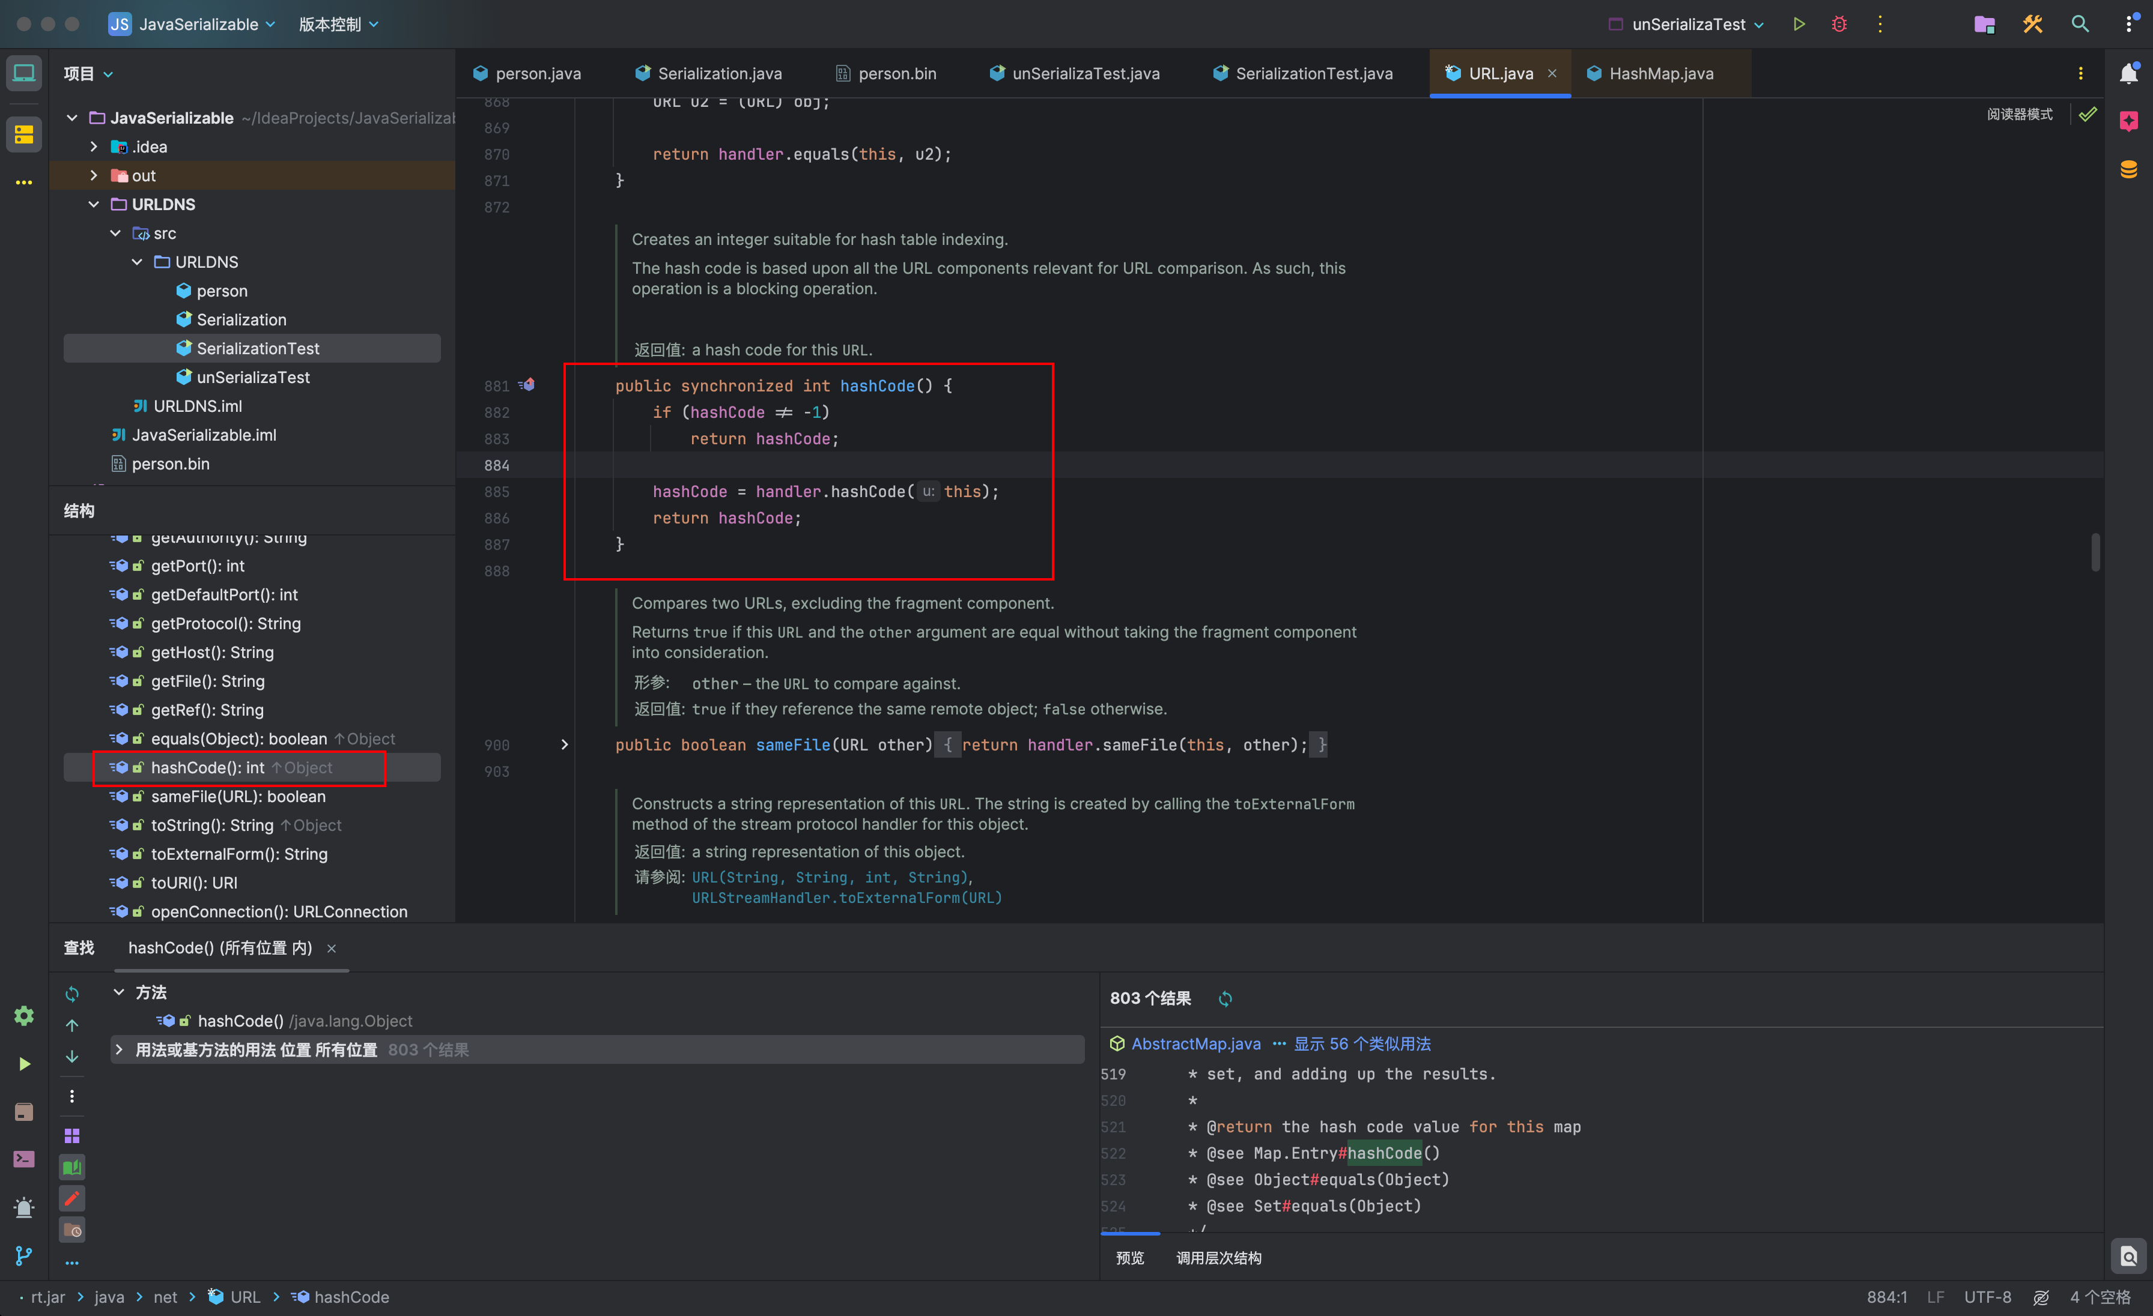This screenshot has width=2153, height=1316.
Task: Click the override gutter icon on line 881
Action: pyautogui.click(x=527, y=384)
